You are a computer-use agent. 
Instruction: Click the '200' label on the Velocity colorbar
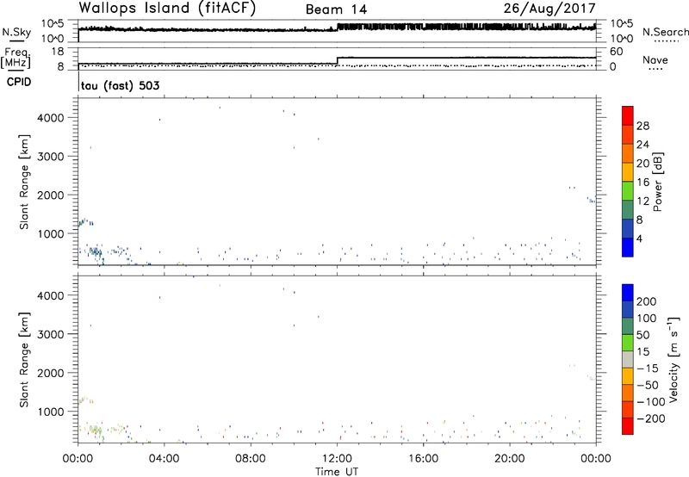point(647,301)
